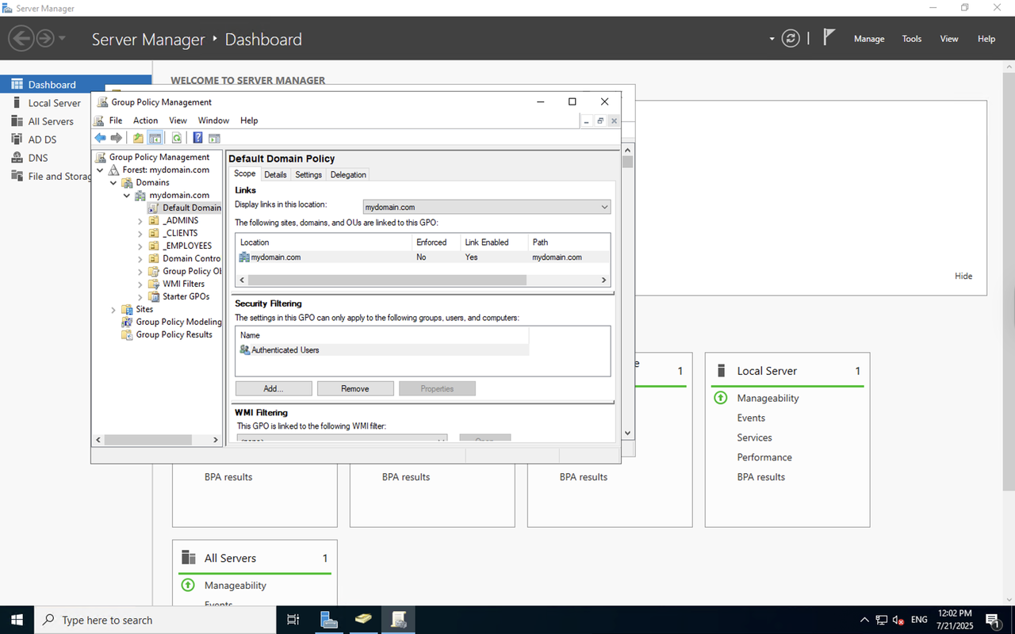Click the network icon in system tray

coord(882,620)
